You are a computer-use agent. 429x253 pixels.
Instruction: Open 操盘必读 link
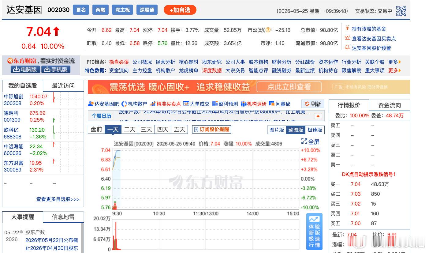click(x=119, y=62)
